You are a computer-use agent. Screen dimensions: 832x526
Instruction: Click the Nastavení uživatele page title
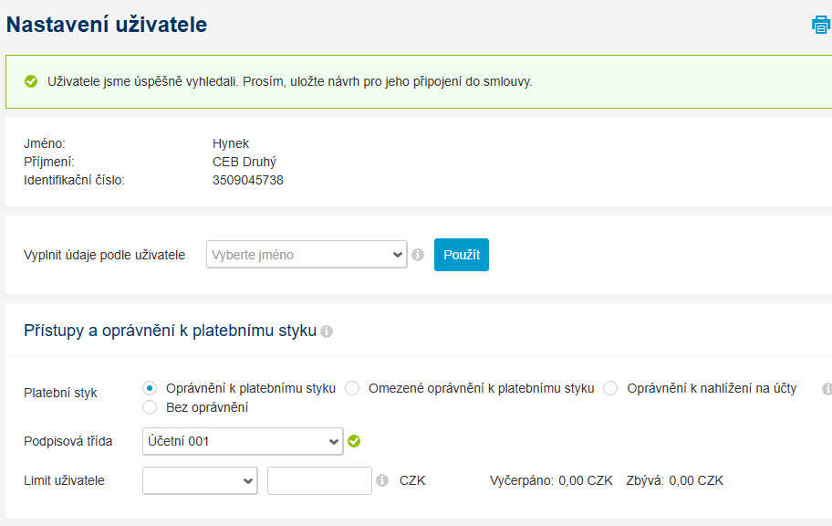[x=107, y=25]
